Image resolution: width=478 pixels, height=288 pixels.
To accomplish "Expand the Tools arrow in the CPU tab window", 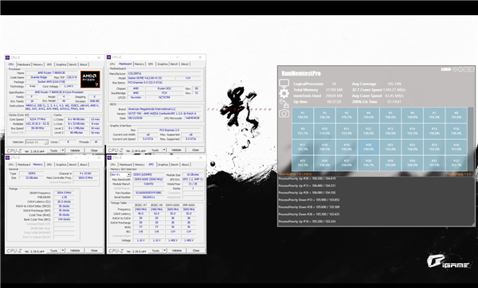I will coord(63,150).
